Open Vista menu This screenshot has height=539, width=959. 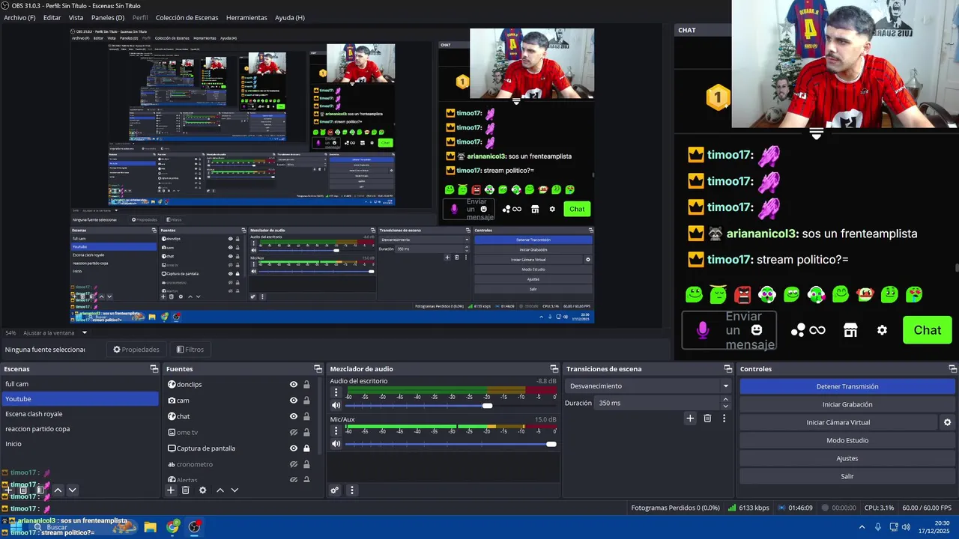coord(76,17)
